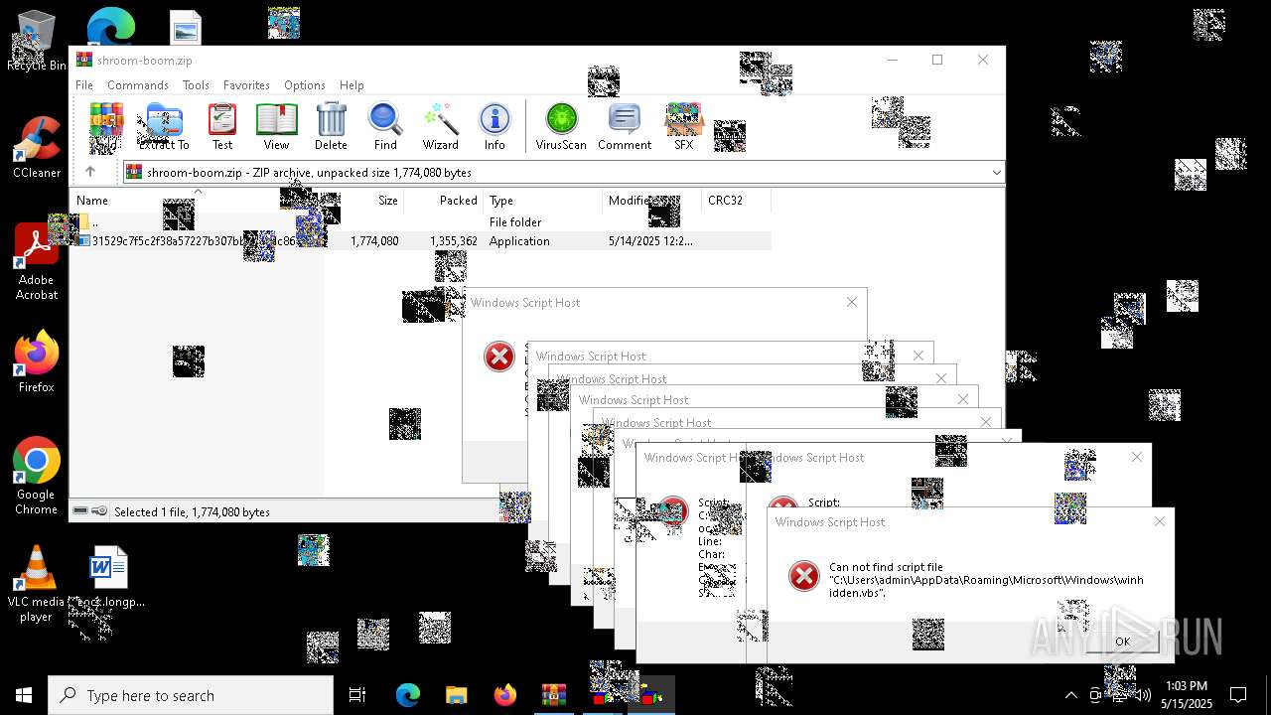
Task: Sort by the Packed column header
Action: pos(443,201)
